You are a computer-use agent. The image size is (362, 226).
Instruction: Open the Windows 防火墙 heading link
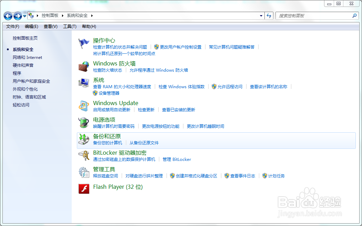[x=114, y=63]
